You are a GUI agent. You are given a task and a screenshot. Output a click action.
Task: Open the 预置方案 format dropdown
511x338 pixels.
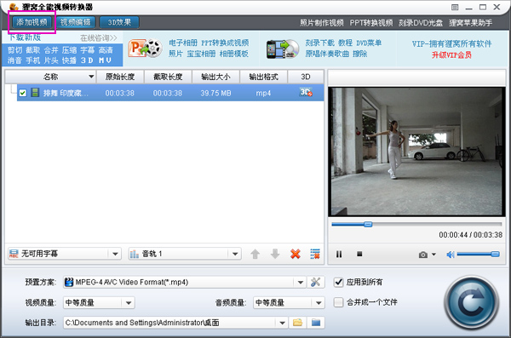click(185, 282)
